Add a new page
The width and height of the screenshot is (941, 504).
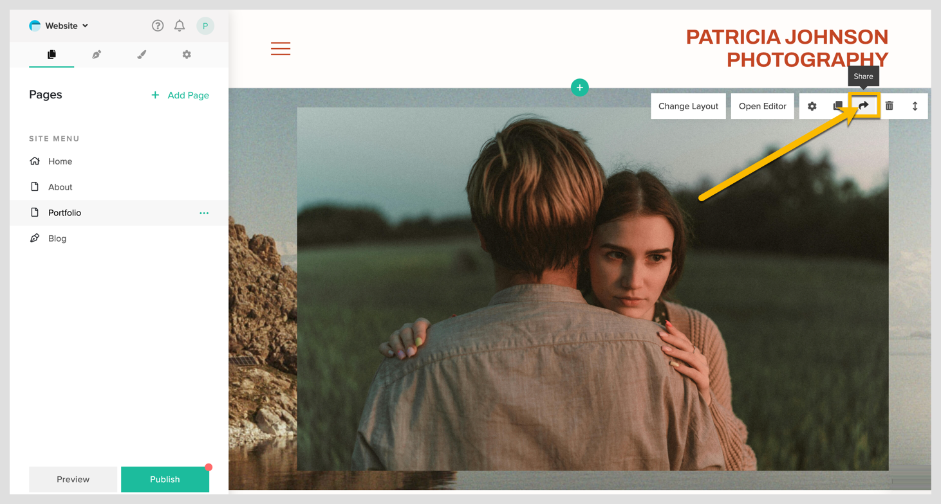(180, 95)
